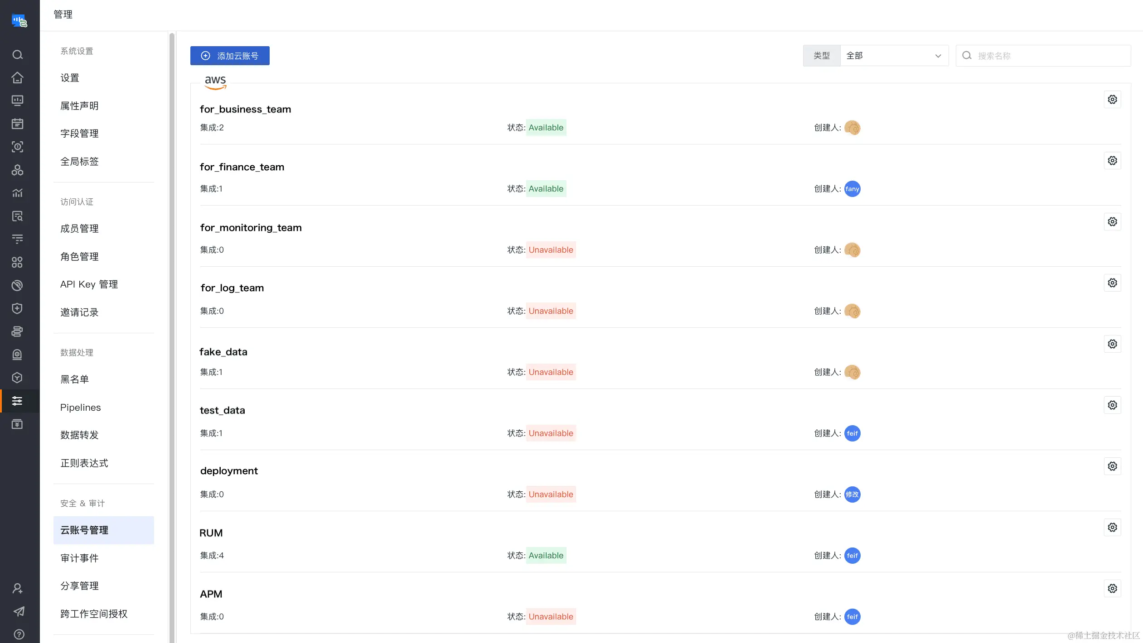Click the 添加云账号 button

click(230, 56)
